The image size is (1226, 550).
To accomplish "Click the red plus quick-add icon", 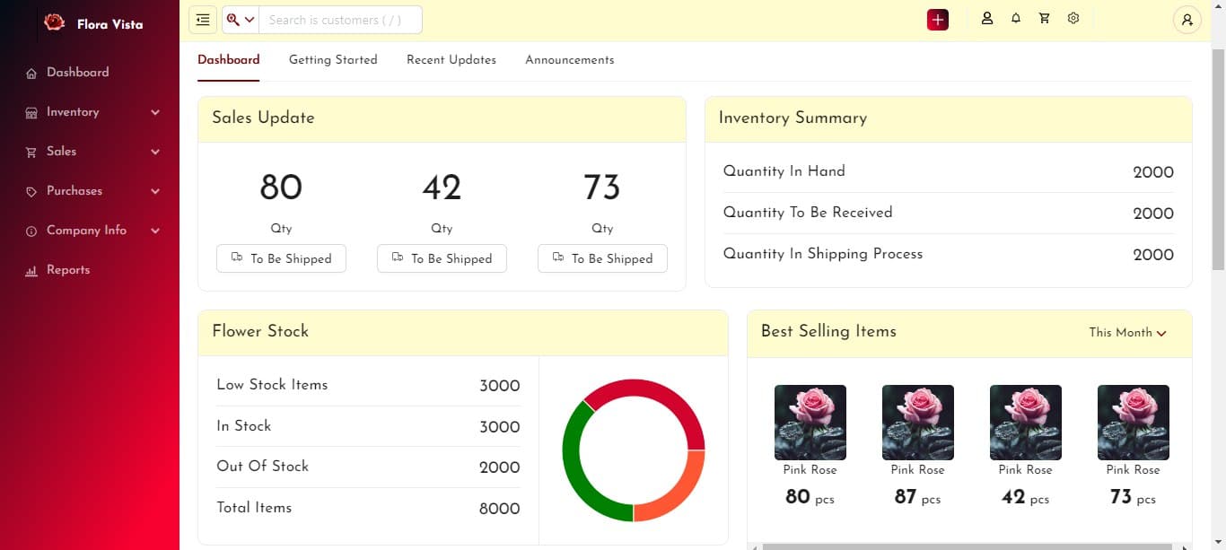I will 937,20.
